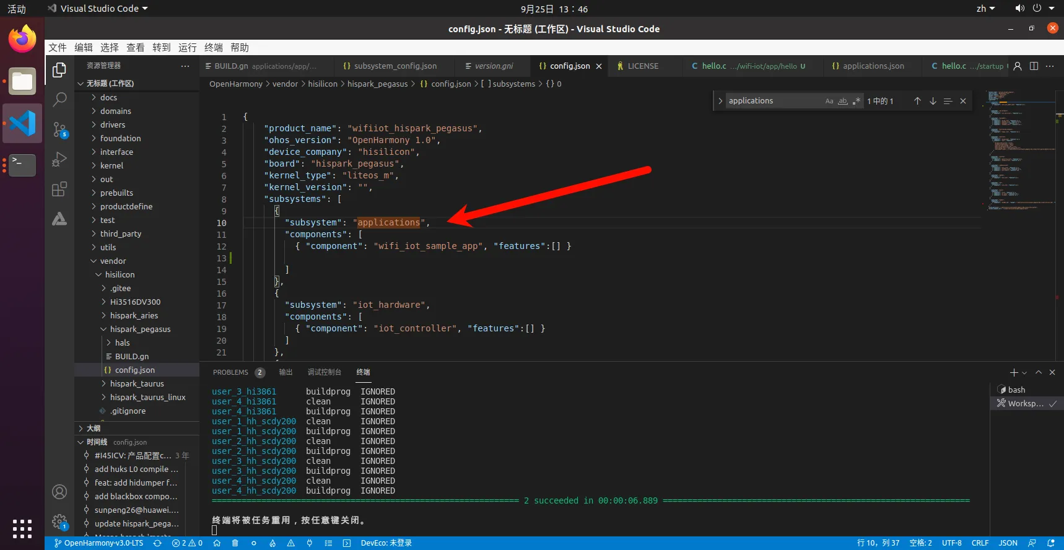Image resolution: width=1064 pixels, height=550 pixels.
Task: Click the split editor icon
Action: (x=1034, y=66)
